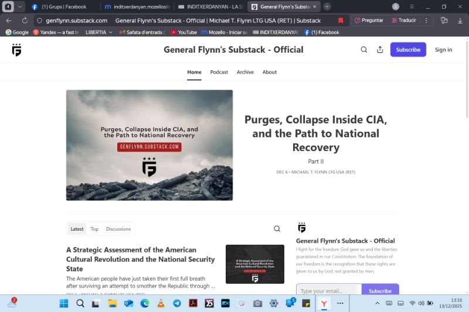Switch post list to Top
Screen dimensions: 469x312
[94, 229]
